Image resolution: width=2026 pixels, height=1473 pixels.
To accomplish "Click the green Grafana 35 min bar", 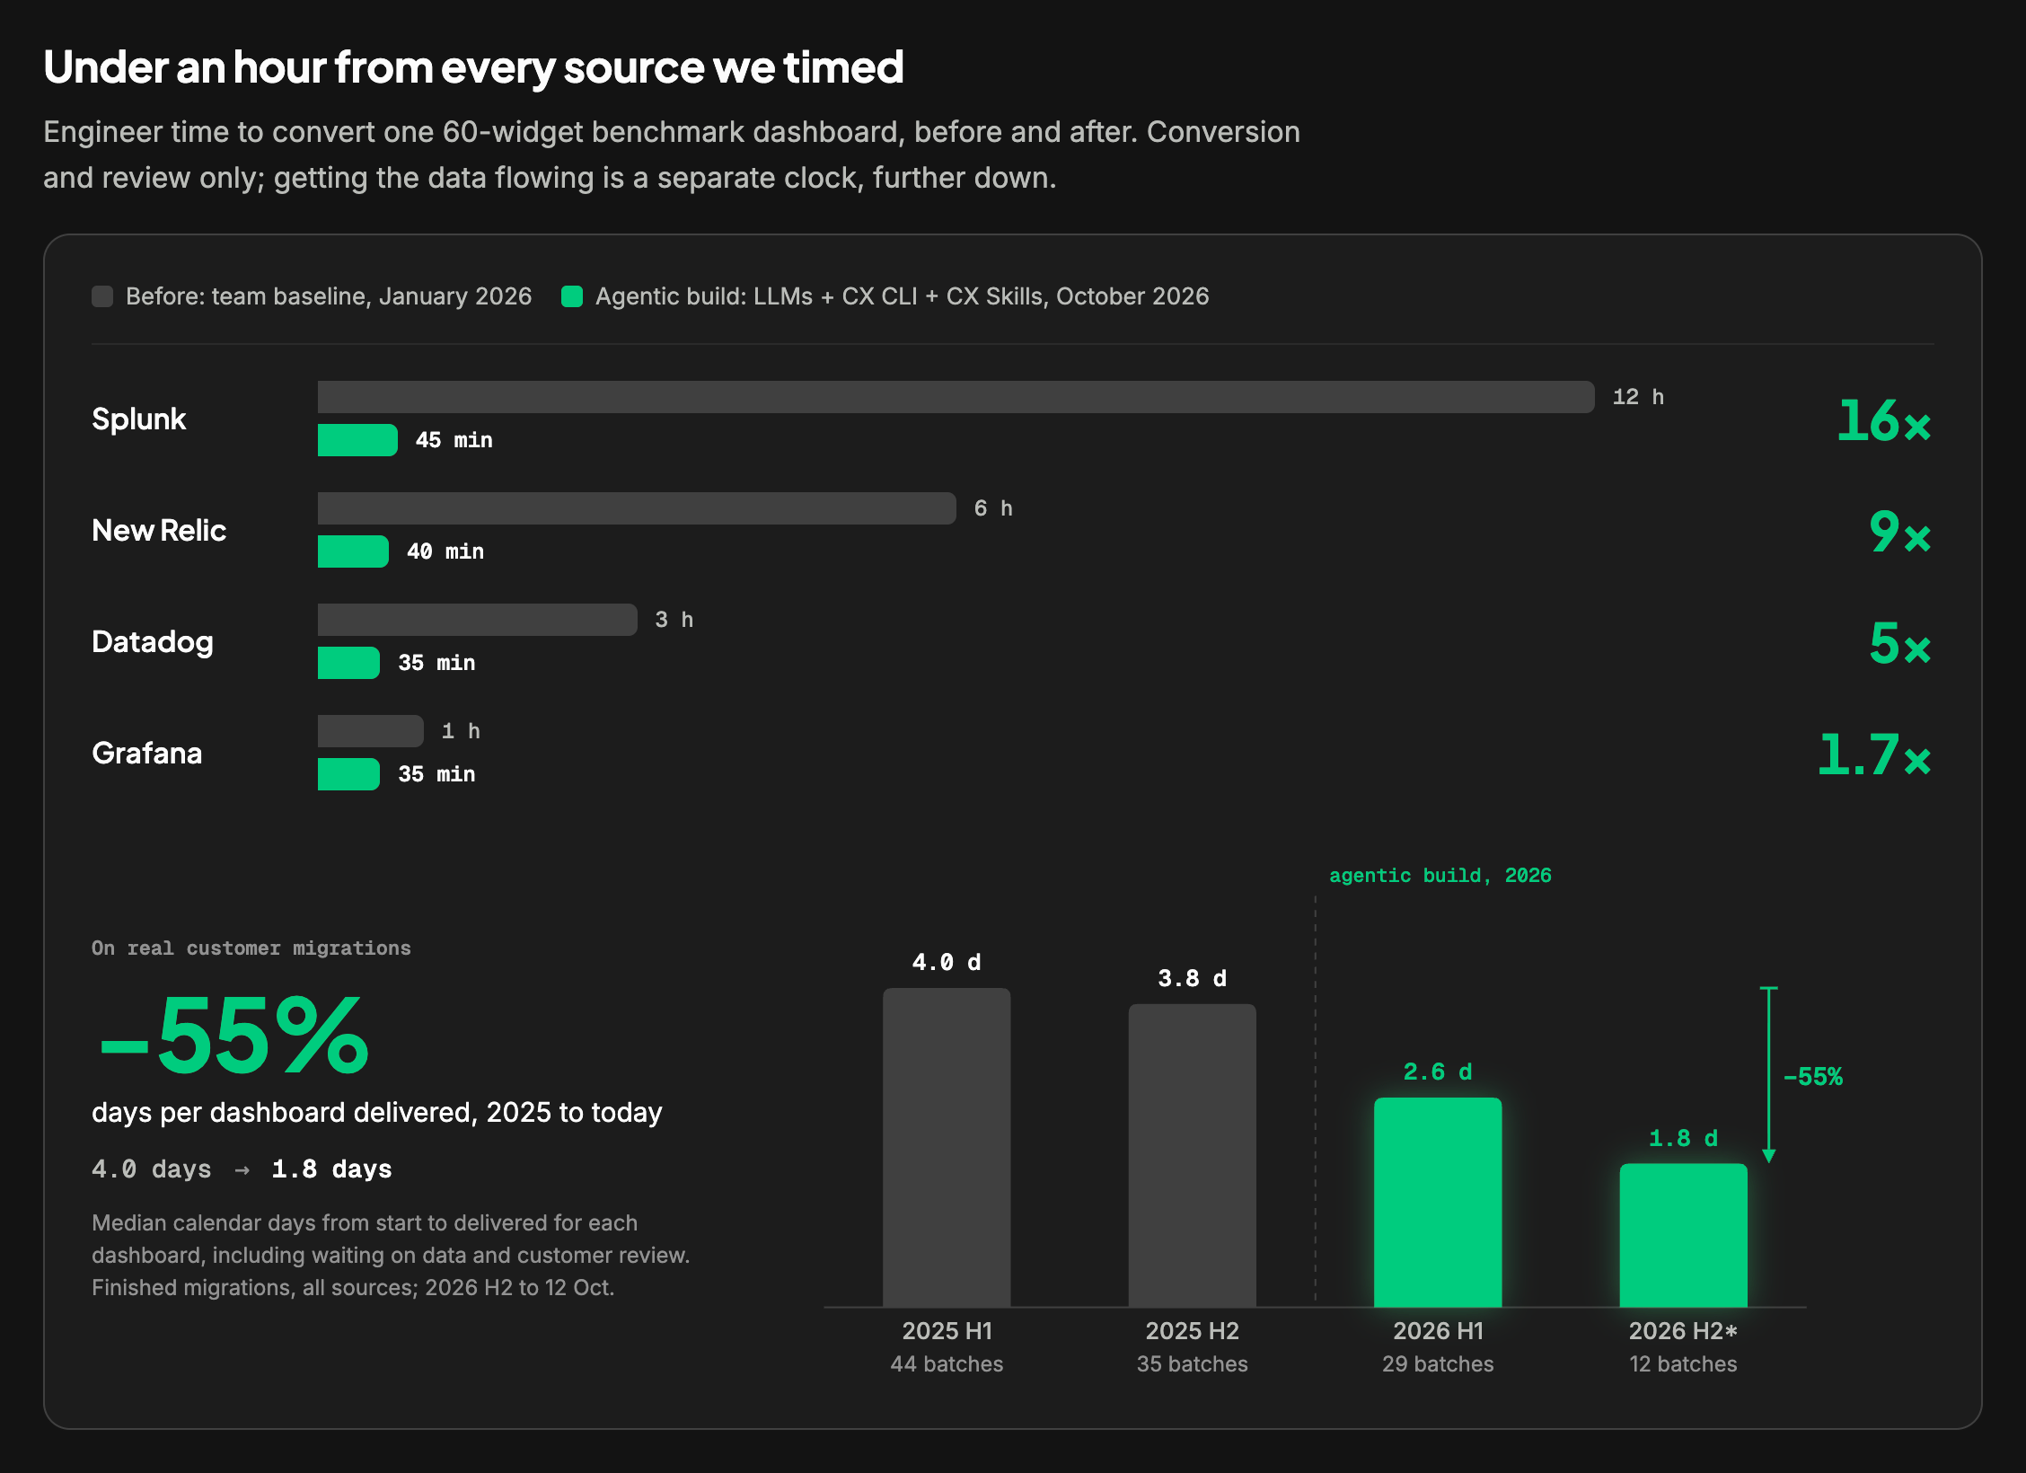I will click(348, 774).
